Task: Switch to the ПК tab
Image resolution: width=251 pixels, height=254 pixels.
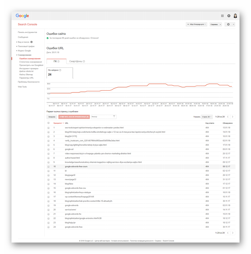Action: click(x=56, y=61)
